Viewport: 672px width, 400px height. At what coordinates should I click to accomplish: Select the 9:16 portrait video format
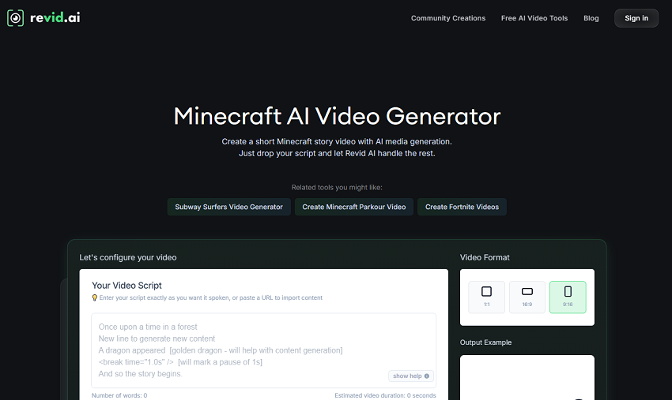pyautogui.click(x=568, y=297)
